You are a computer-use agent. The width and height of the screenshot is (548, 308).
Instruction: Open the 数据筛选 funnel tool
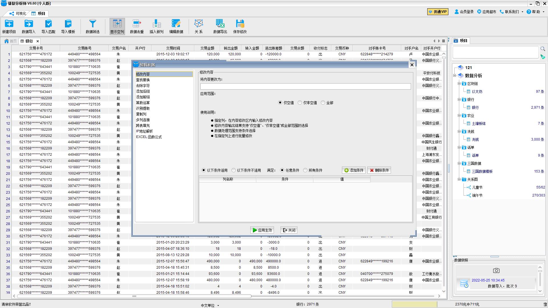[x=92, y=26]
